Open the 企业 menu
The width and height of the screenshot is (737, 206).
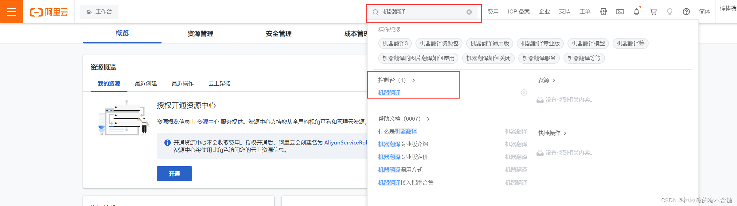[x=544, y=12]
